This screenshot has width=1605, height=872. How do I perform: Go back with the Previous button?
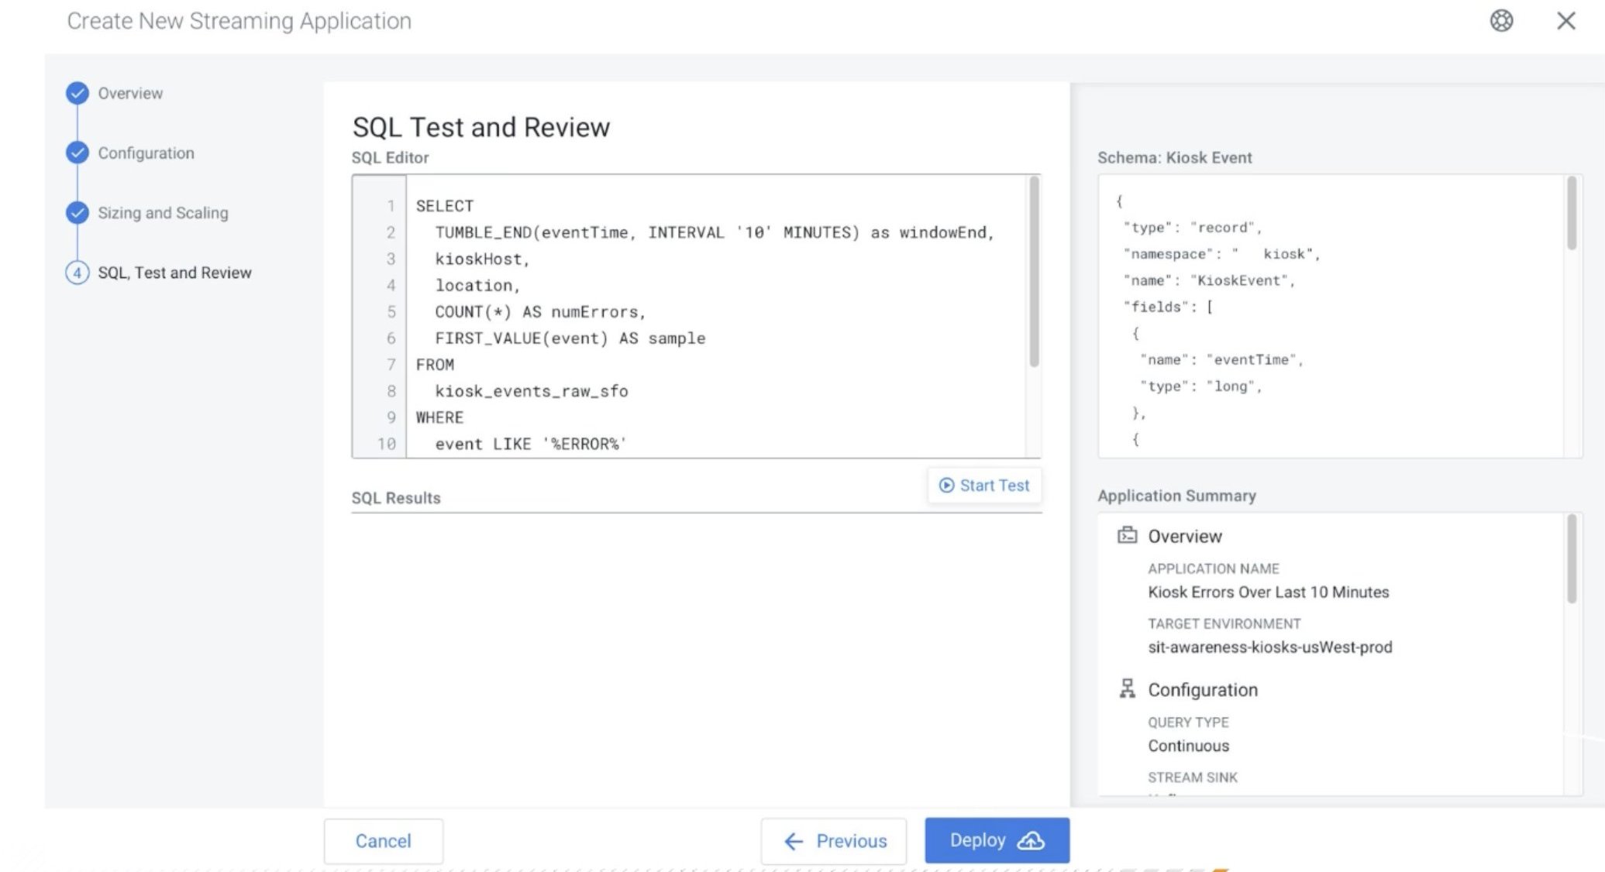pos(834,841)
